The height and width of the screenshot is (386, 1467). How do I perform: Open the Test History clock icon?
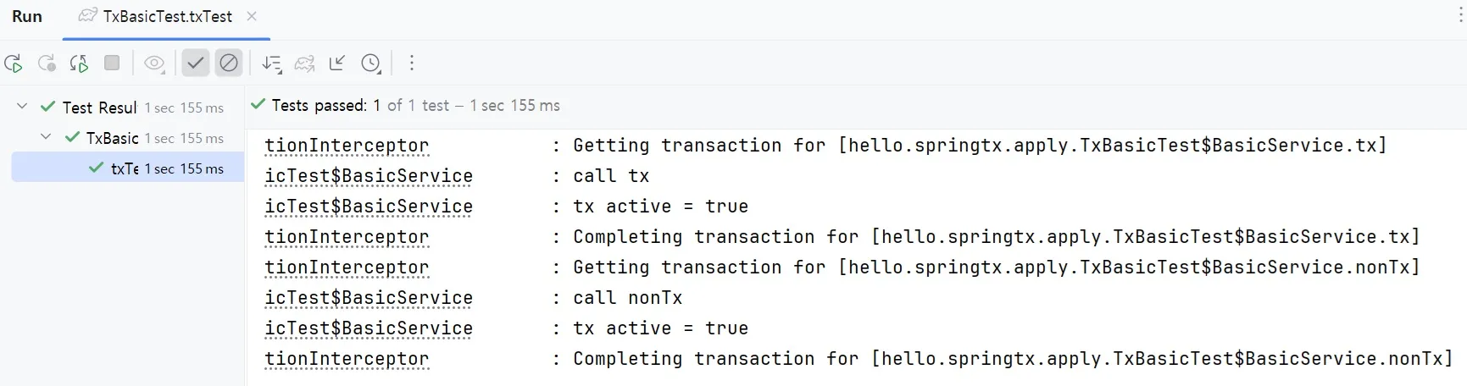click(370, 63)
